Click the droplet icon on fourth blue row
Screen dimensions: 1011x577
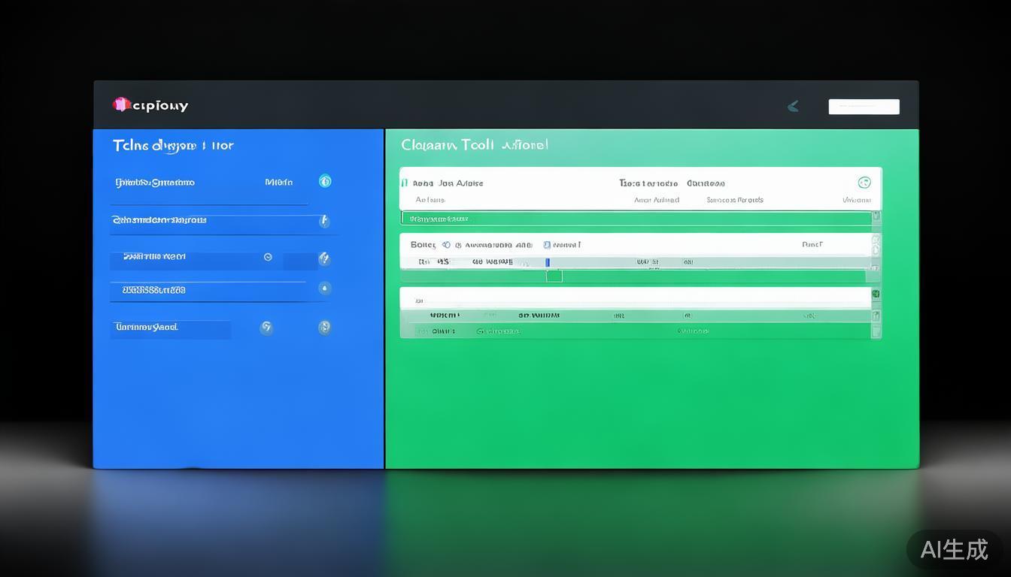[x=324, y=288]
